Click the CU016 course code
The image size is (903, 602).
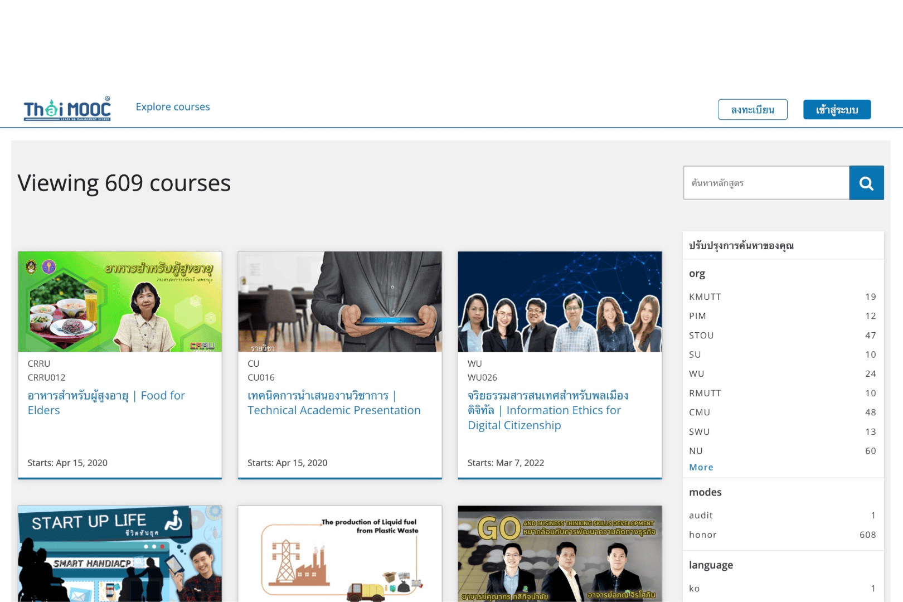(x=261, y=377)
